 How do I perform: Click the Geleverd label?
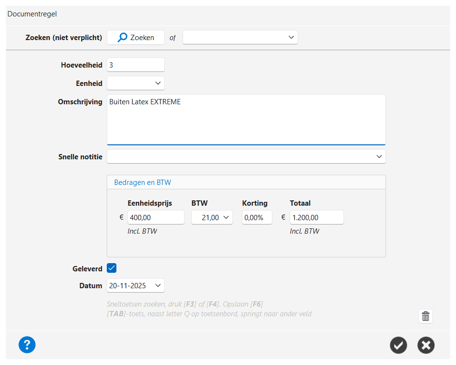[87, 269]
